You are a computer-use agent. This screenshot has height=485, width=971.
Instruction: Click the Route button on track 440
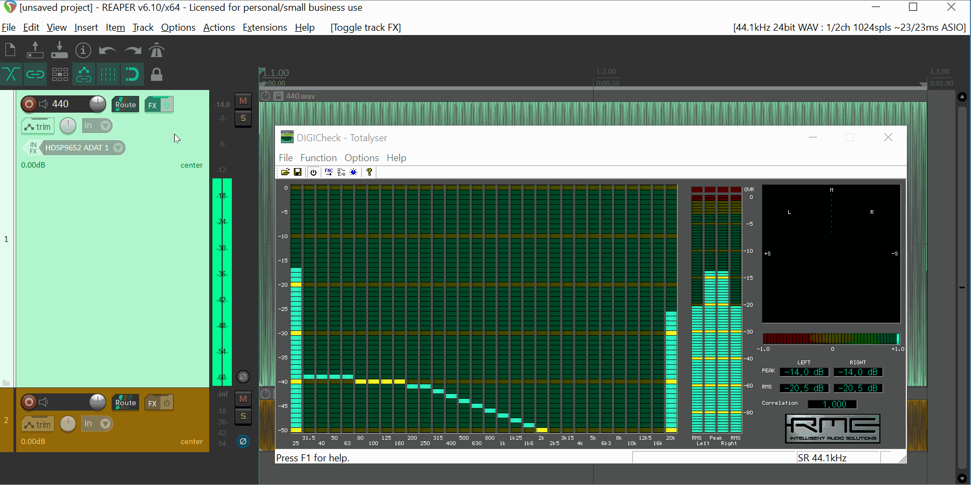tap(125, 105)
